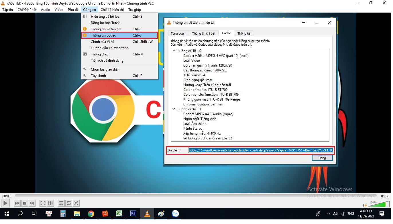The height and width of the screenshot is (224, 393).
Task: Collapse the Luồng dữ liệu 0 node
Action: 174,51
